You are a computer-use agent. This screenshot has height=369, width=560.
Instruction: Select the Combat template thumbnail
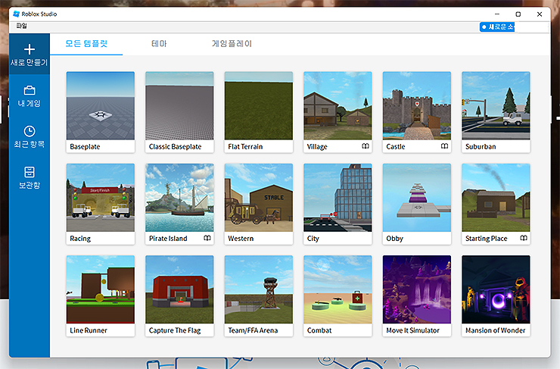[x=338, y=289]
